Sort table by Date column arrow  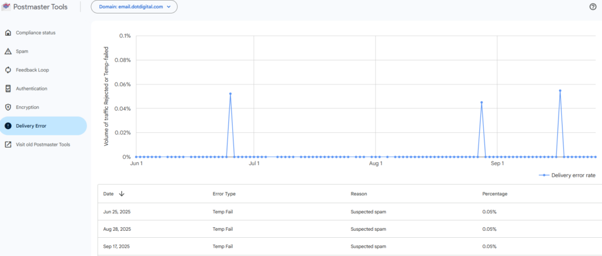pyautogui.click(x=122, y=194)
